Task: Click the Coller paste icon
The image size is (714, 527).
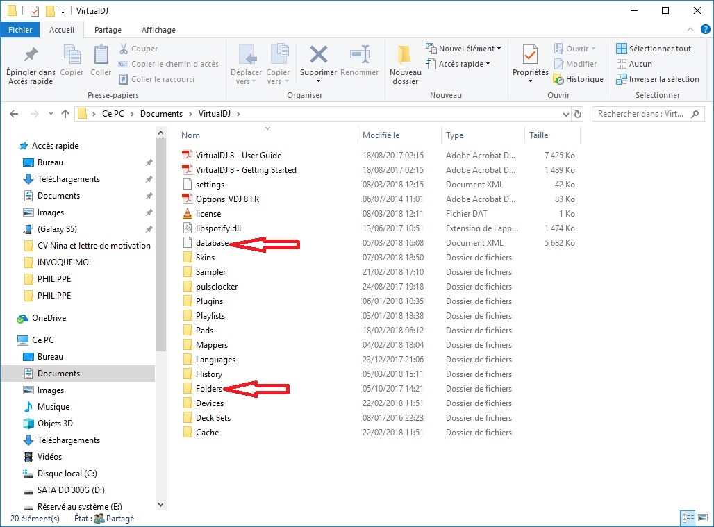Action: [101, 56]
